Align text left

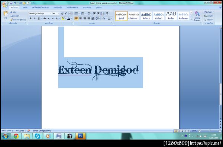pos(76,19)
